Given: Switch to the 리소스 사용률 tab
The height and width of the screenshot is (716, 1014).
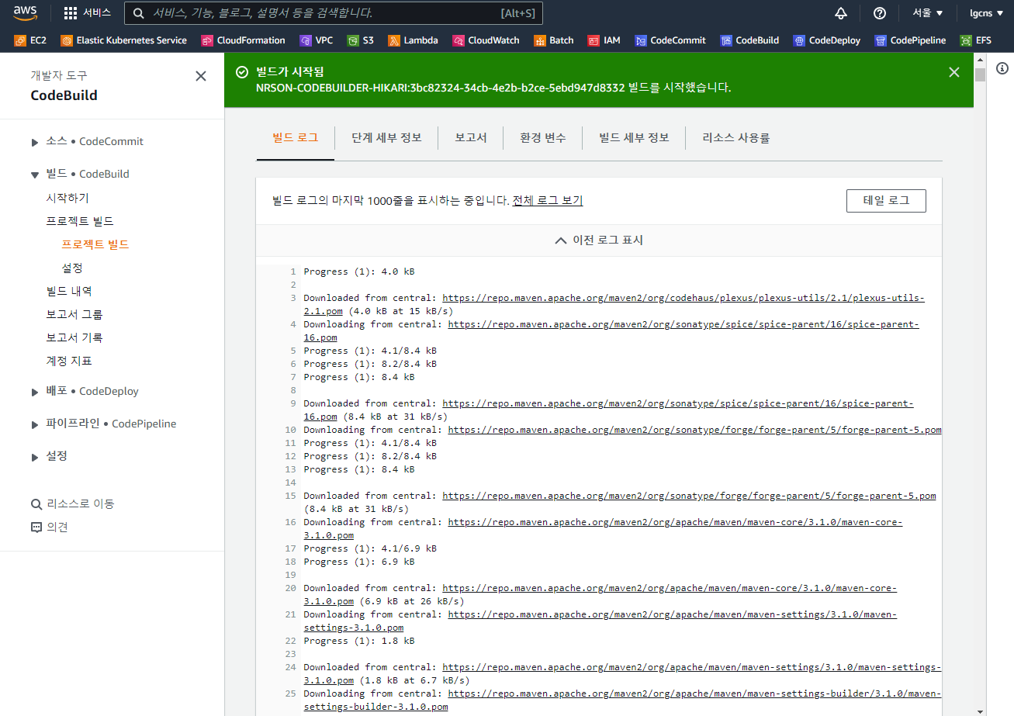Looking at the screenshot, I should tap(736, 137).
